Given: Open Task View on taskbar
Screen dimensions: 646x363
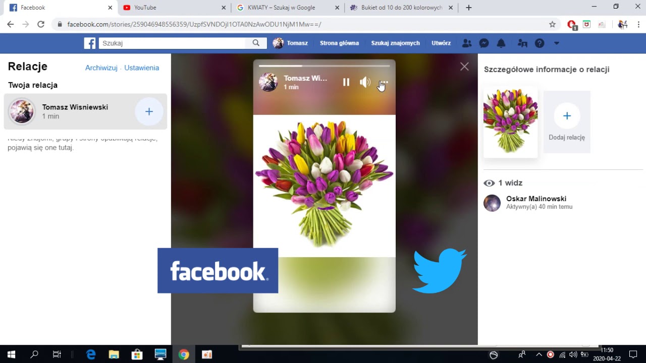Looking at the screenshot, I should [x=57, y=354].
